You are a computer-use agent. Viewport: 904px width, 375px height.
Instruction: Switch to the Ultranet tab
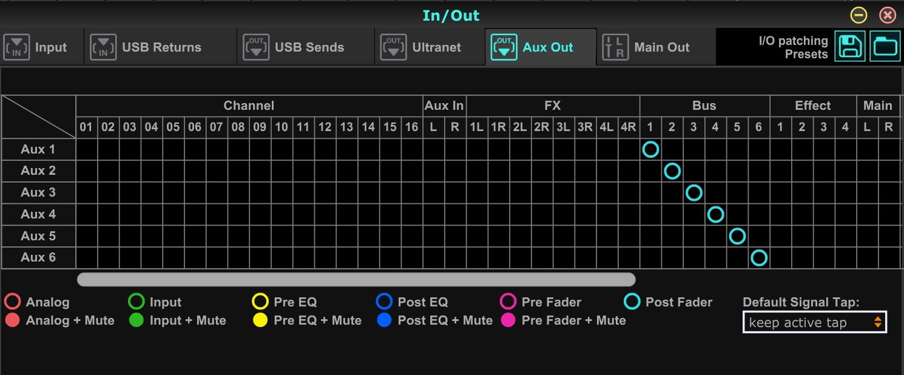click(436, 47)
